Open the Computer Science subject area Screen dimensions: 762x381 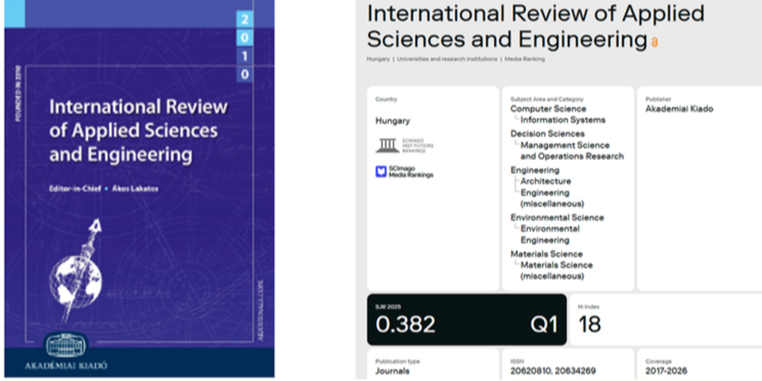[x=548, y=109]
